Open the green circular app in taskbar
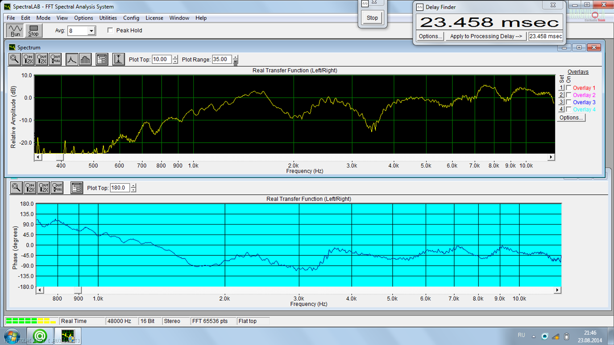614x345 pixels. 40,336
